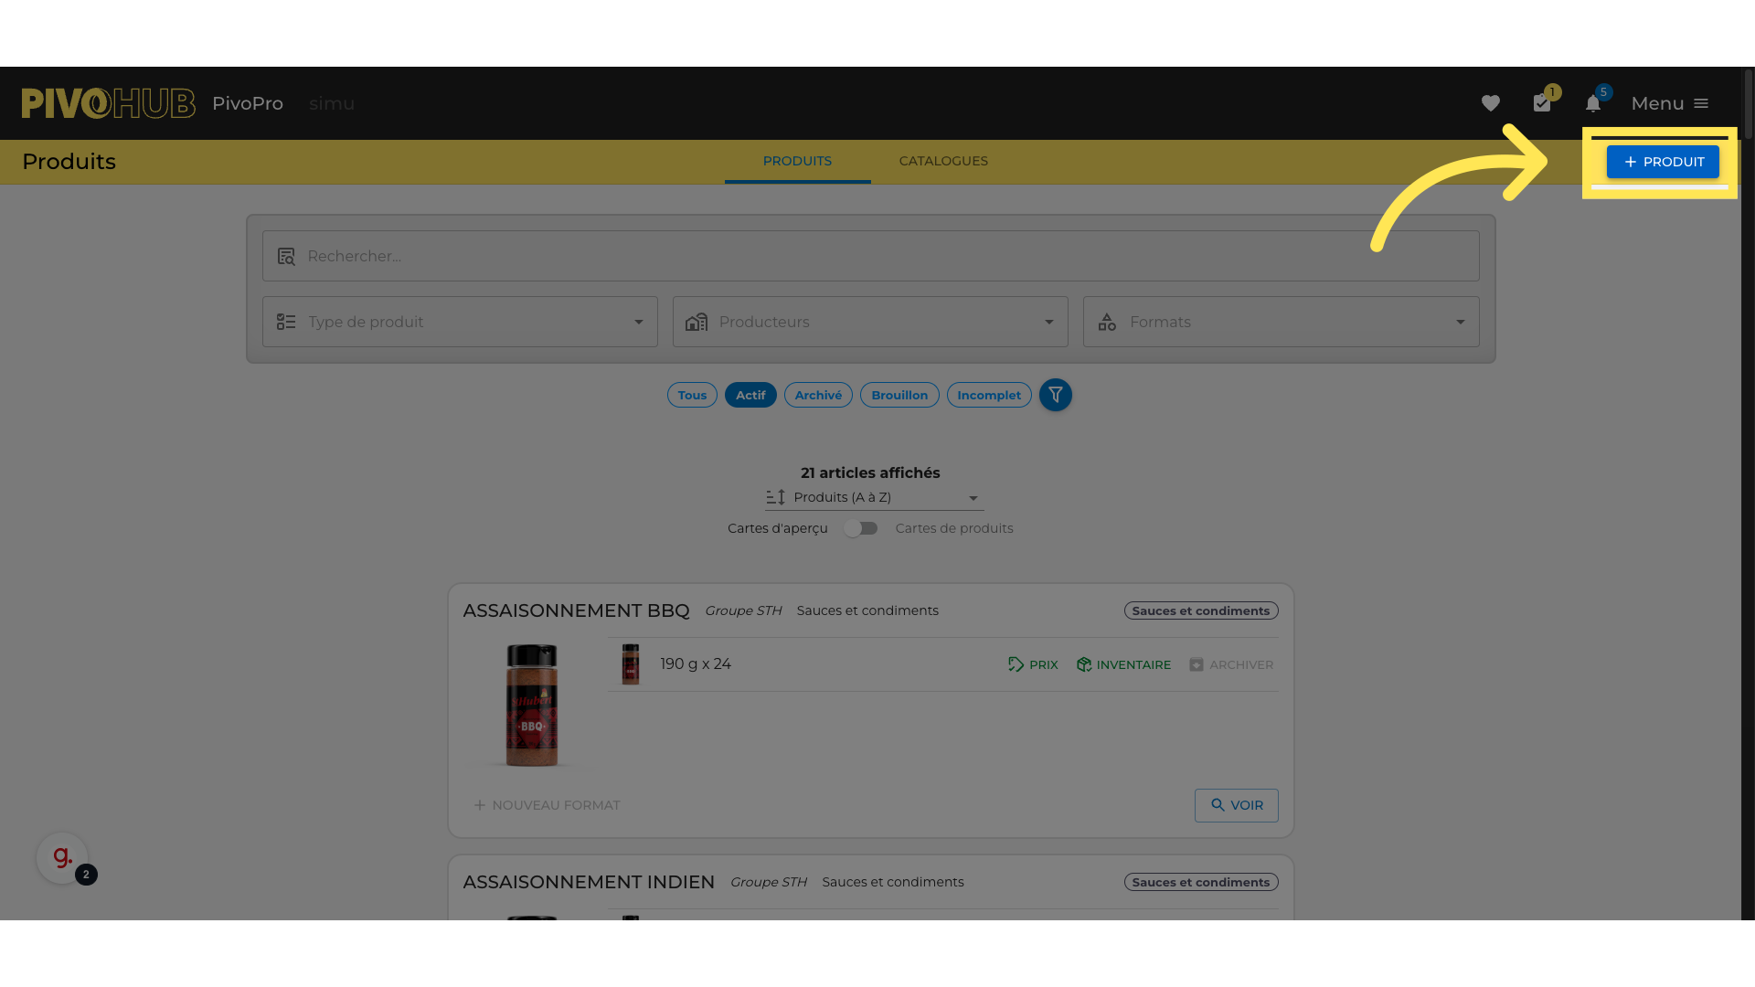The image size is (1755, 987).
Task: Open INVENTAIRE for 190 g x 24
Action: pos(1123,664)
